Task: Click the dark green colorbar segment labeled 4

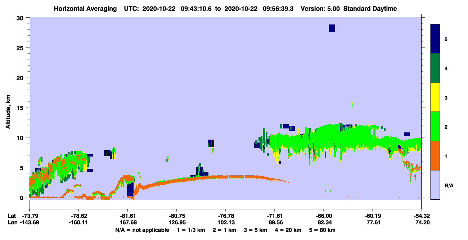Action: (435, 68)
